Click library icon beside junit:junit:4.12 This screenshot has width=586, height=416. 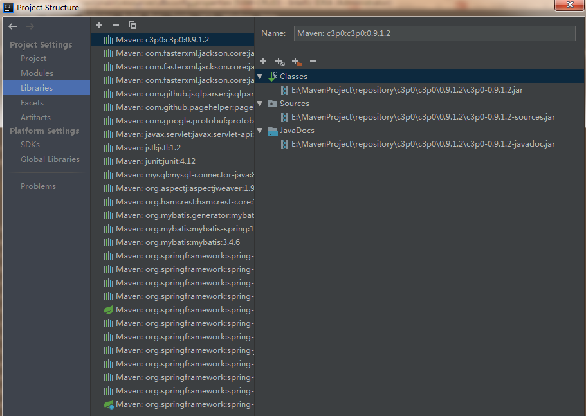pos(108,161)
